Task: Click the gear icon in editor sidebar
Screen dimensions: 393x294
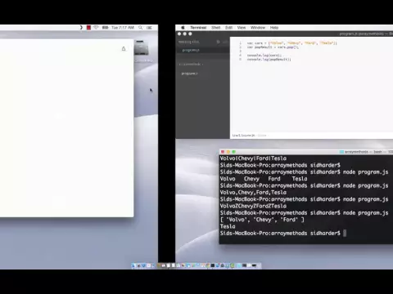Action: pyautogui.click(x=218, y=42)
